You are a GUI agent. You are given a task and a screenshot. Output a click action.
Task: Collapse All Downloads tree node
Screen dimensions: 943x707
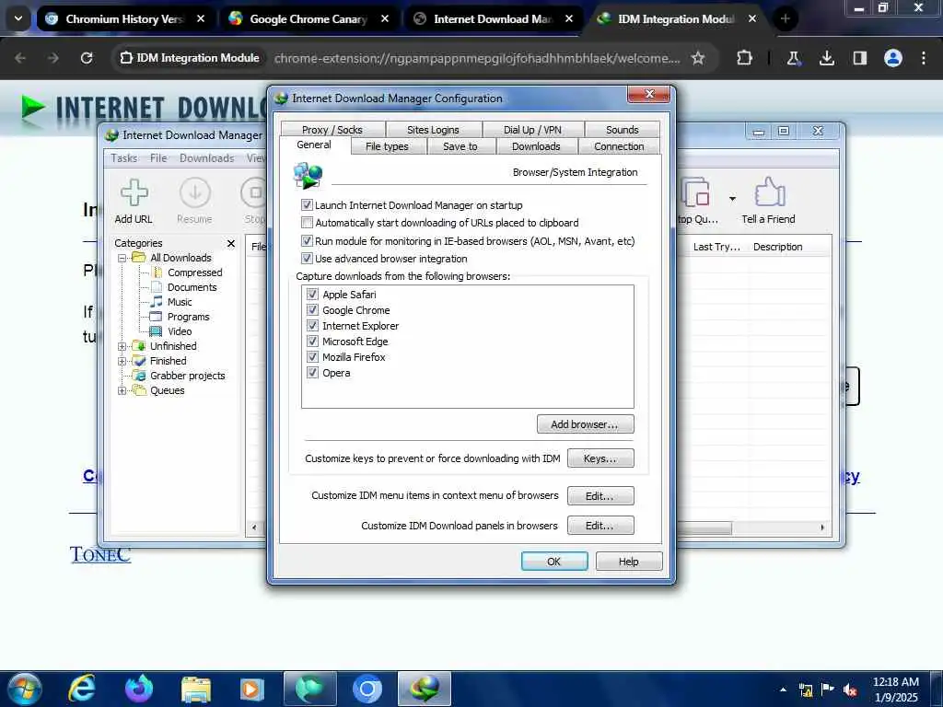tap(122, 258)
